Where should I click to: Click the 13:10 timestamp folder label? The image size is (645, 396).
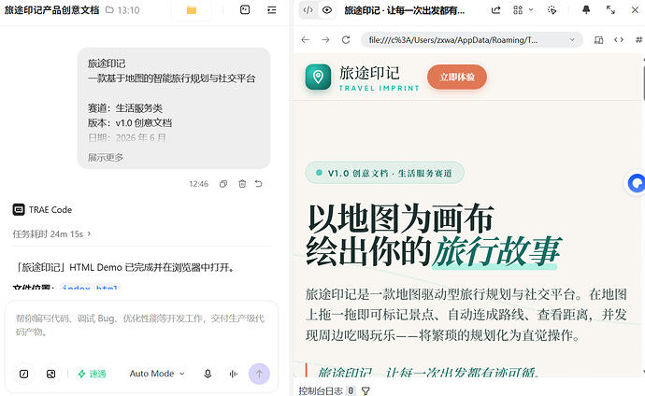[122, 10]
